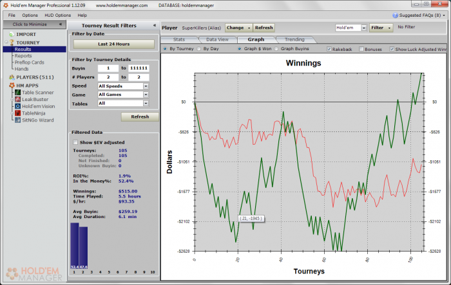Click the minimum # Players field
Image resolution: width=451 pixels, height=285 pixels.
click(108, 77)
